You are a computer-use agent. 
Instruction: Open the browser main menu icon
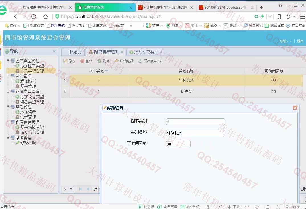302,17
